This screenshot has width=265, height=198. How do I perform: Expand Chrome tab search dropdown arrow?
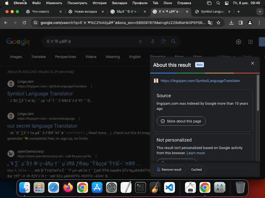point(260,12)
